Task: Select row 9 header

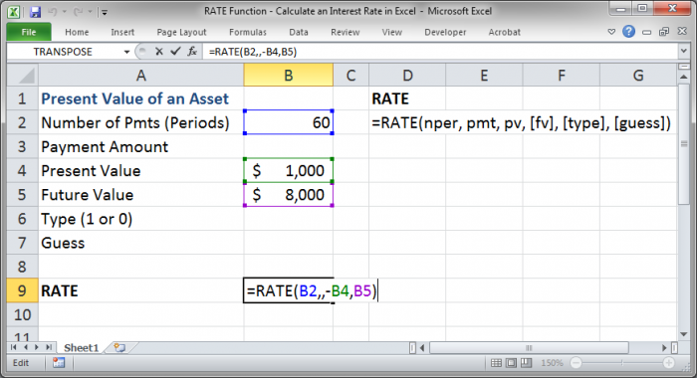Action: (x=22, y=290)
